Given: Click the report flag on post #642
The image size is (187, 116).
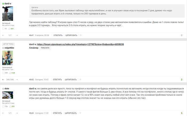Looking at the screenshot, I should [80, 79].
